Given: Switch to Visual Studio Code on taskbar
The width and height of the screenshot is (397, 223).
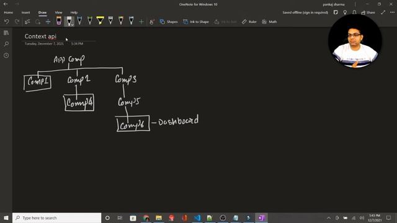Looking at the screenshot, I should point(197,217).
